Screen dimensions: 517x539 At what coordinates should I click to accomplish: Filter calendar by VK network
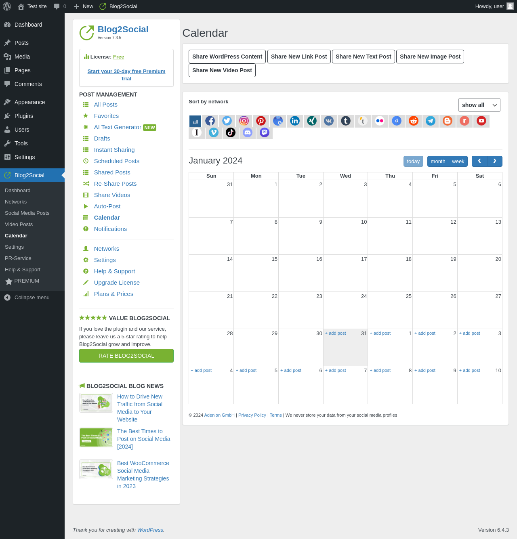329,121
